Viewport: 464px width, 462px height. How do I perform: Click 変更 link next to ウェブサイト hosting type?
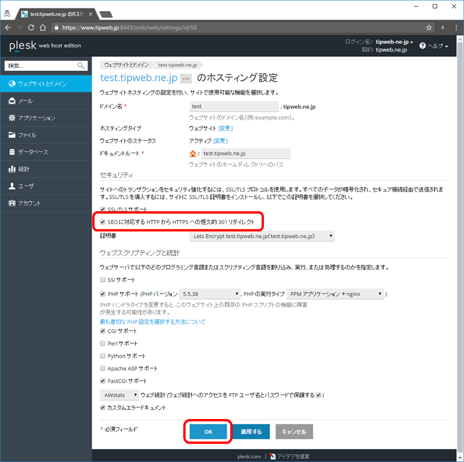(226, 128)
